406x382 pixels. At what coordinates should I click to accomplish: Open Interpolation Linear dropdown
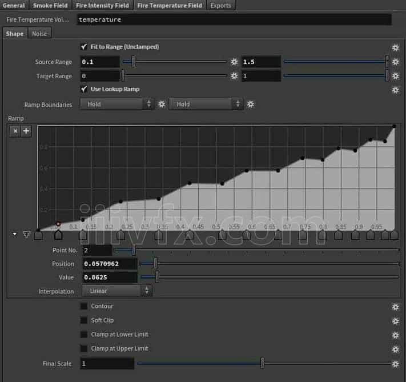tap(116, 291)
